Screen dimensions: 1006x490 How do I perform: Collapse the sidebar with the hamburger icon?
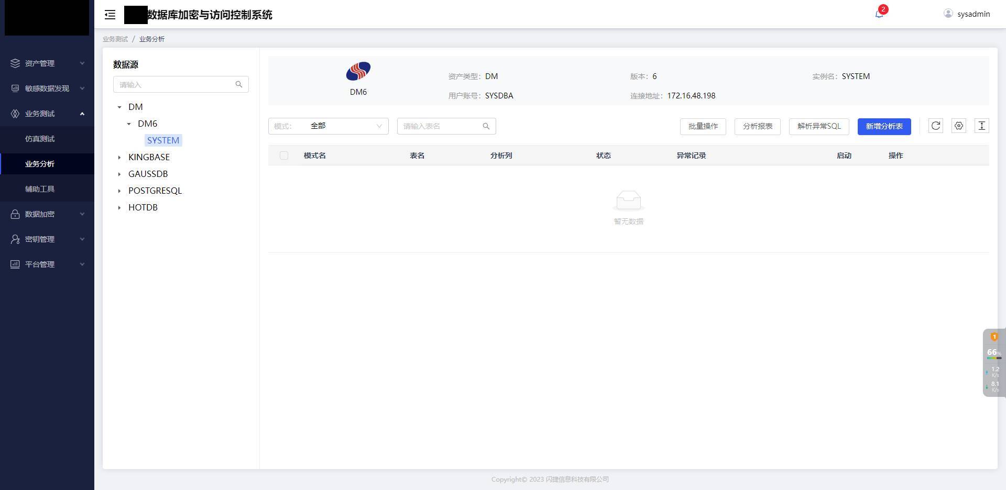coord(110,15)
